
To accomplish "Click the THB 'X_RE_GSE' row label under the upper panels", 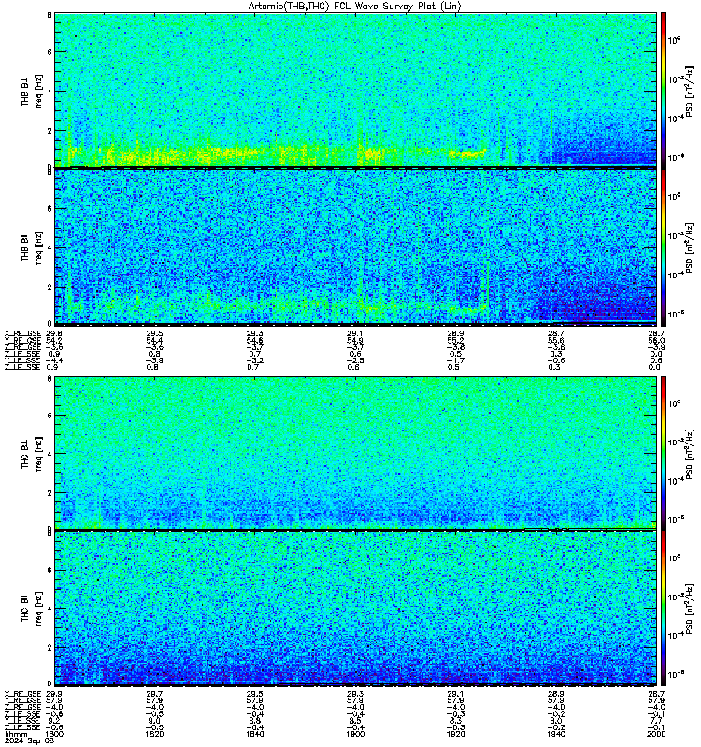I will [x=22, y=333].
